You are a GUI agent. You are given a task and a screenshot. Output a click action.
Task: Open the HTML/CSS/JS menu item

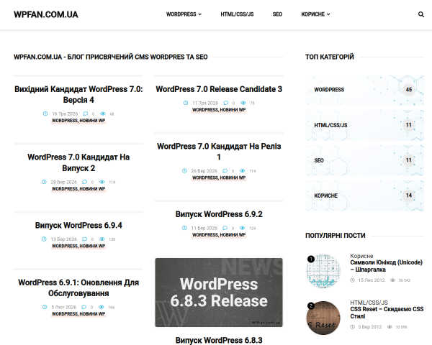237,14
